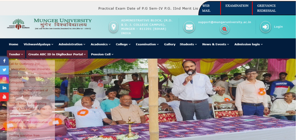Expand the Administration dropdown menu
Viewport: 296px width, 140px height.
(72, 44)
